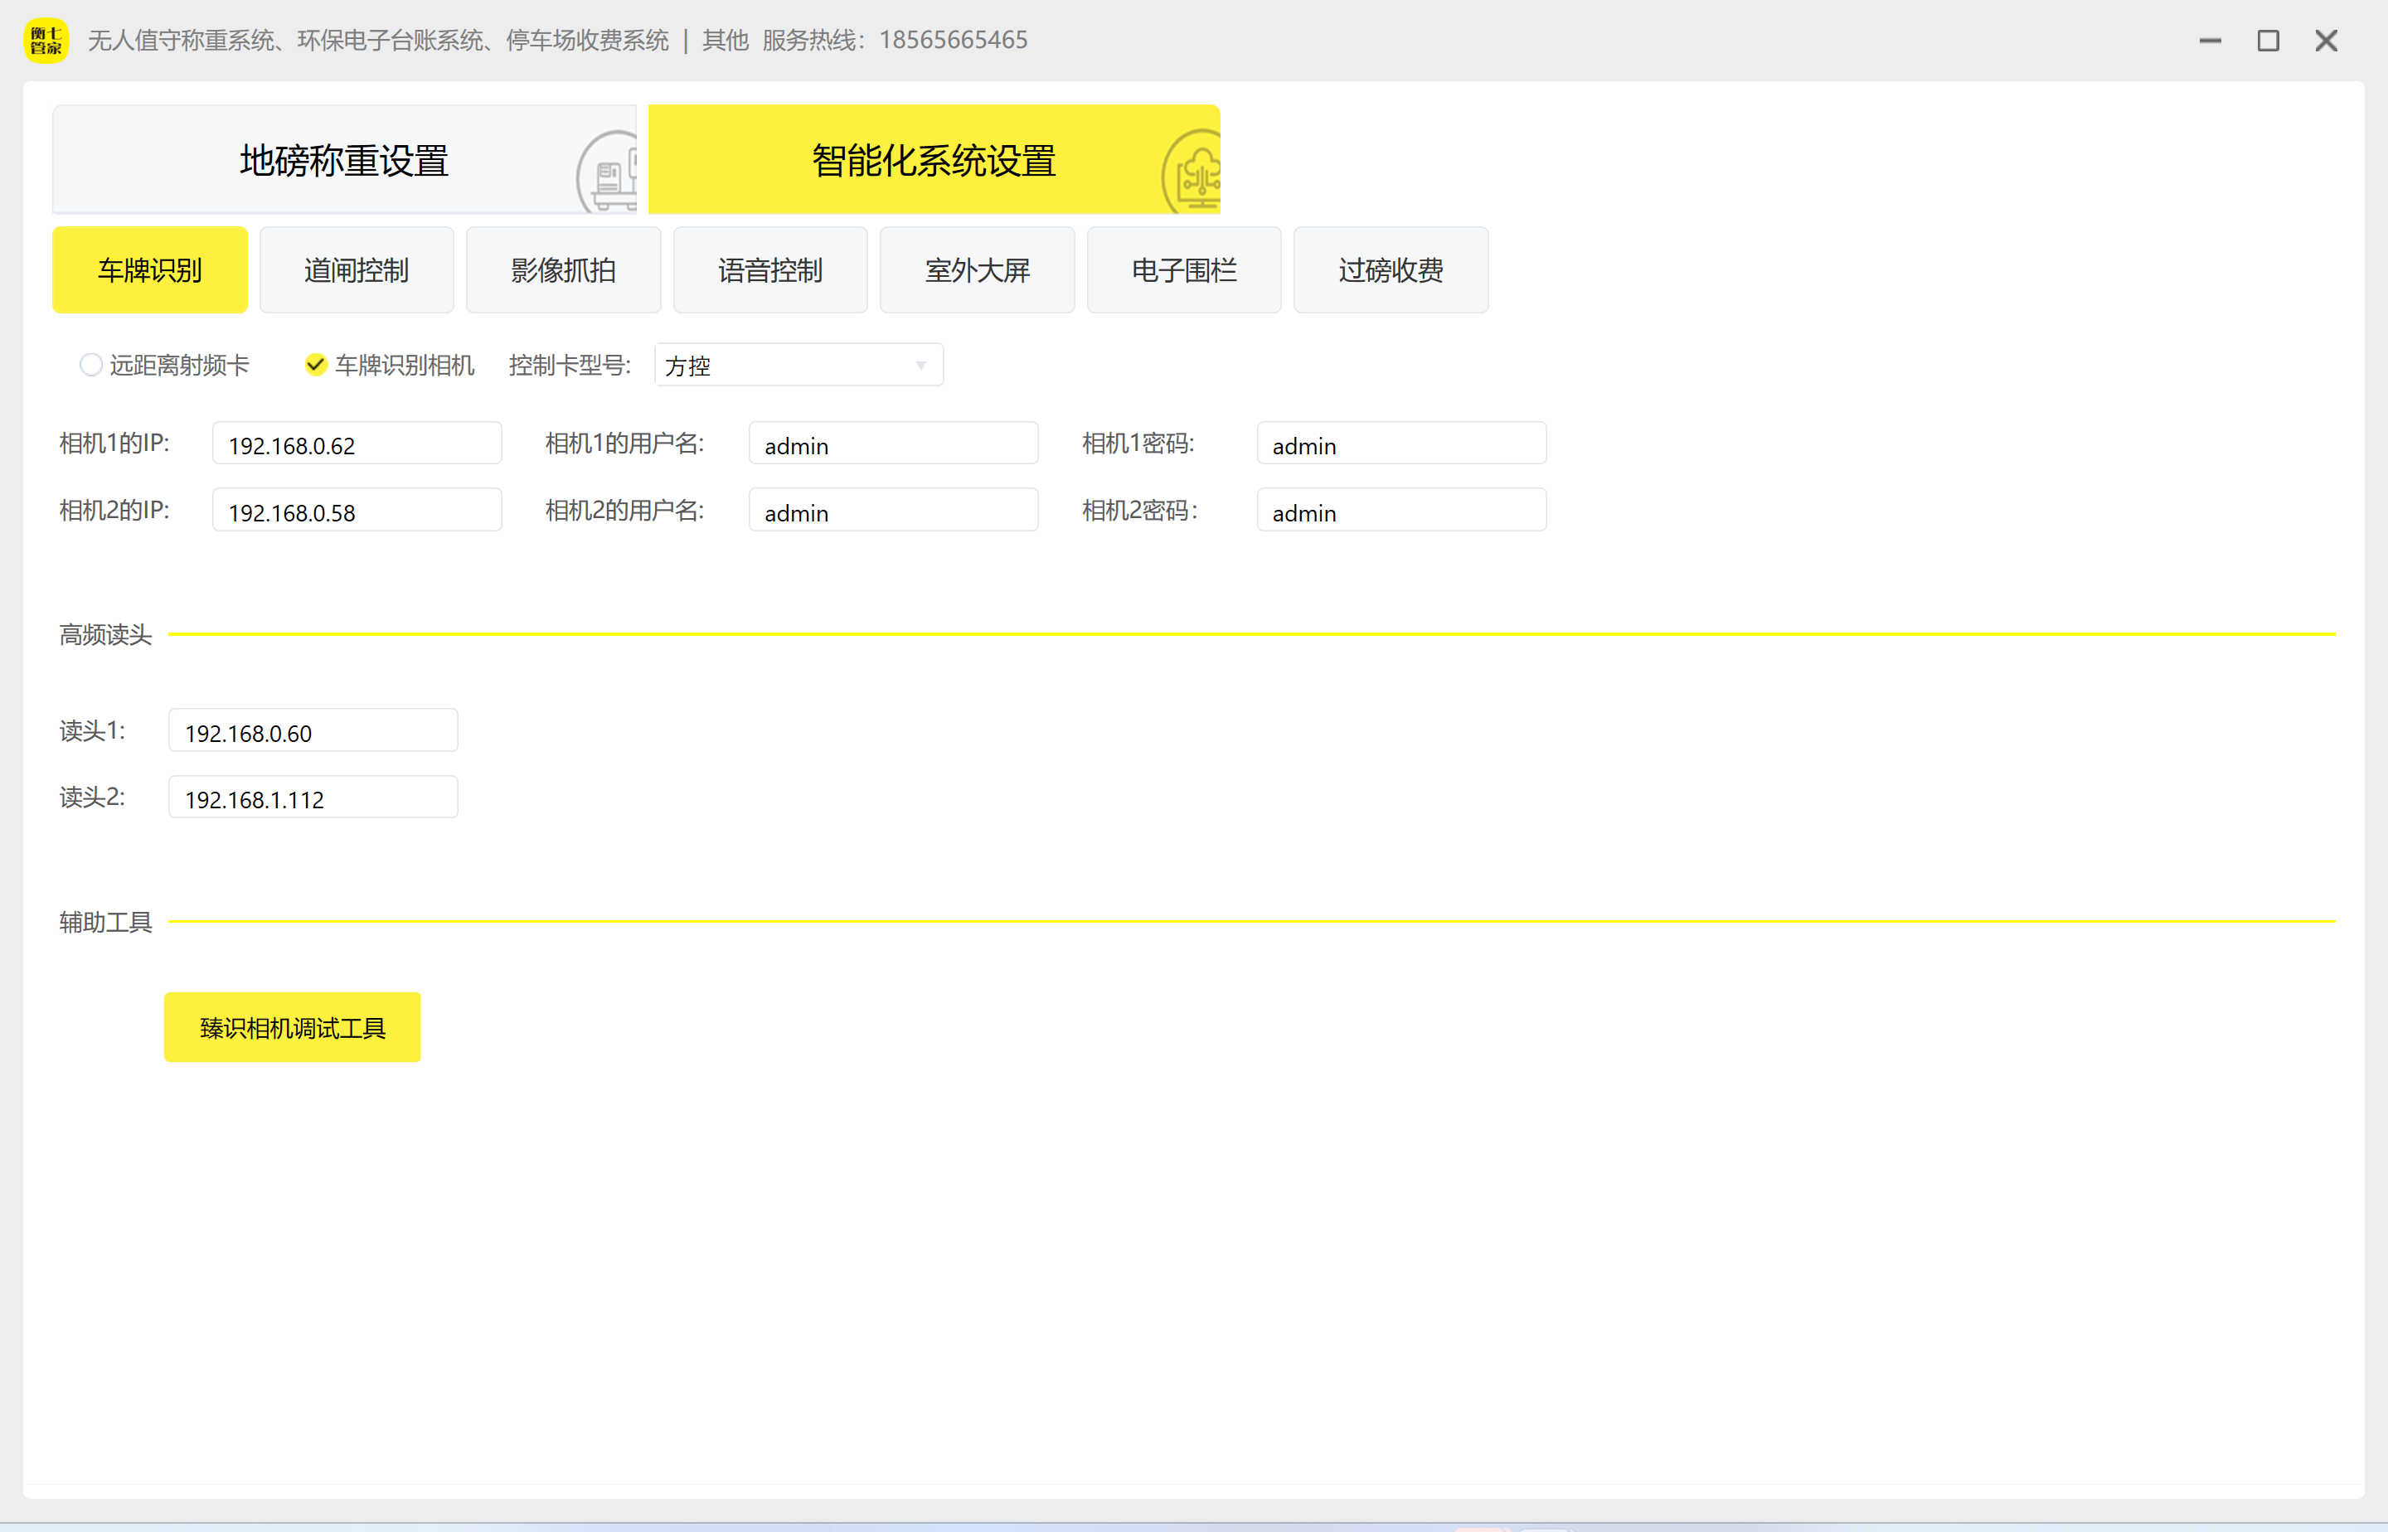This screenshot has width=2388, height=1532.
Task: Open the 道闸控制 tab
Action: click(357, 269)
